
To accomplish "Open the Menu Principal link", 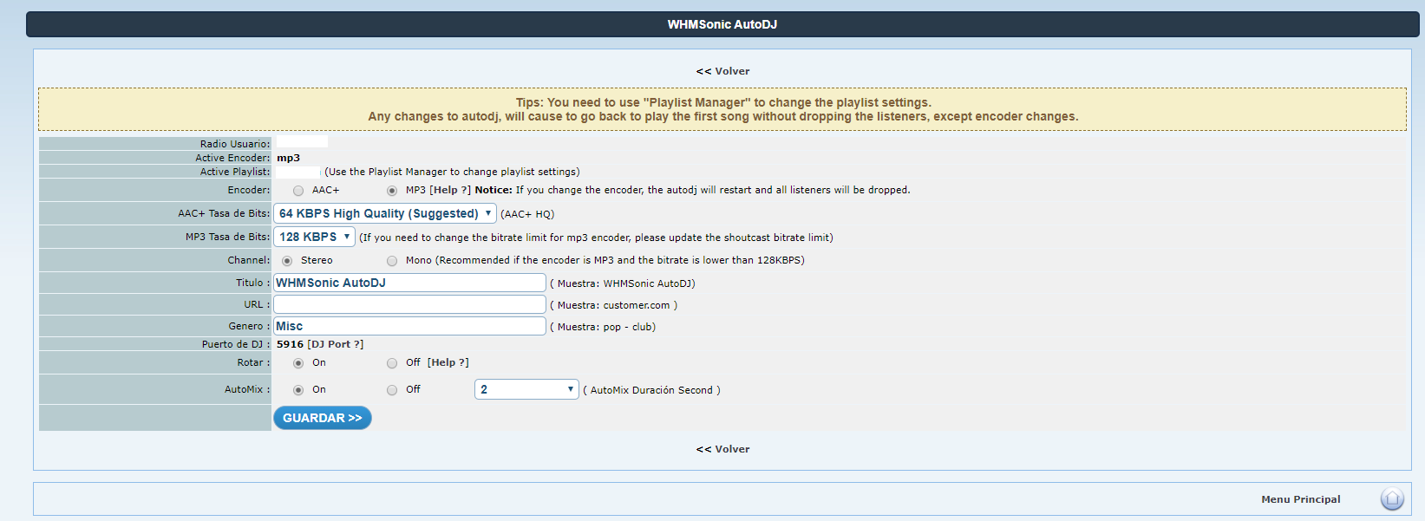I will (1301, 499).
